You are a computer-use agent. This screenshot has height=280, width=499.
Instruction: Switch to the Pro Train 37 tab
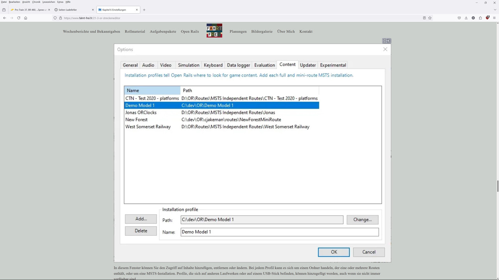(x=30, y=10)
